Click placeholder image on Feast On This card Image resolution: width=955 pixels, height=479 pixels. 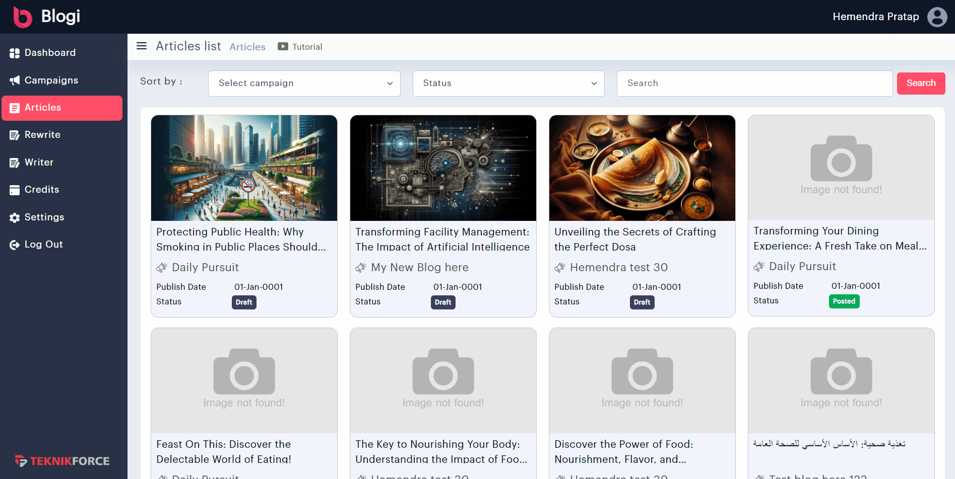[x=244, y=380]
